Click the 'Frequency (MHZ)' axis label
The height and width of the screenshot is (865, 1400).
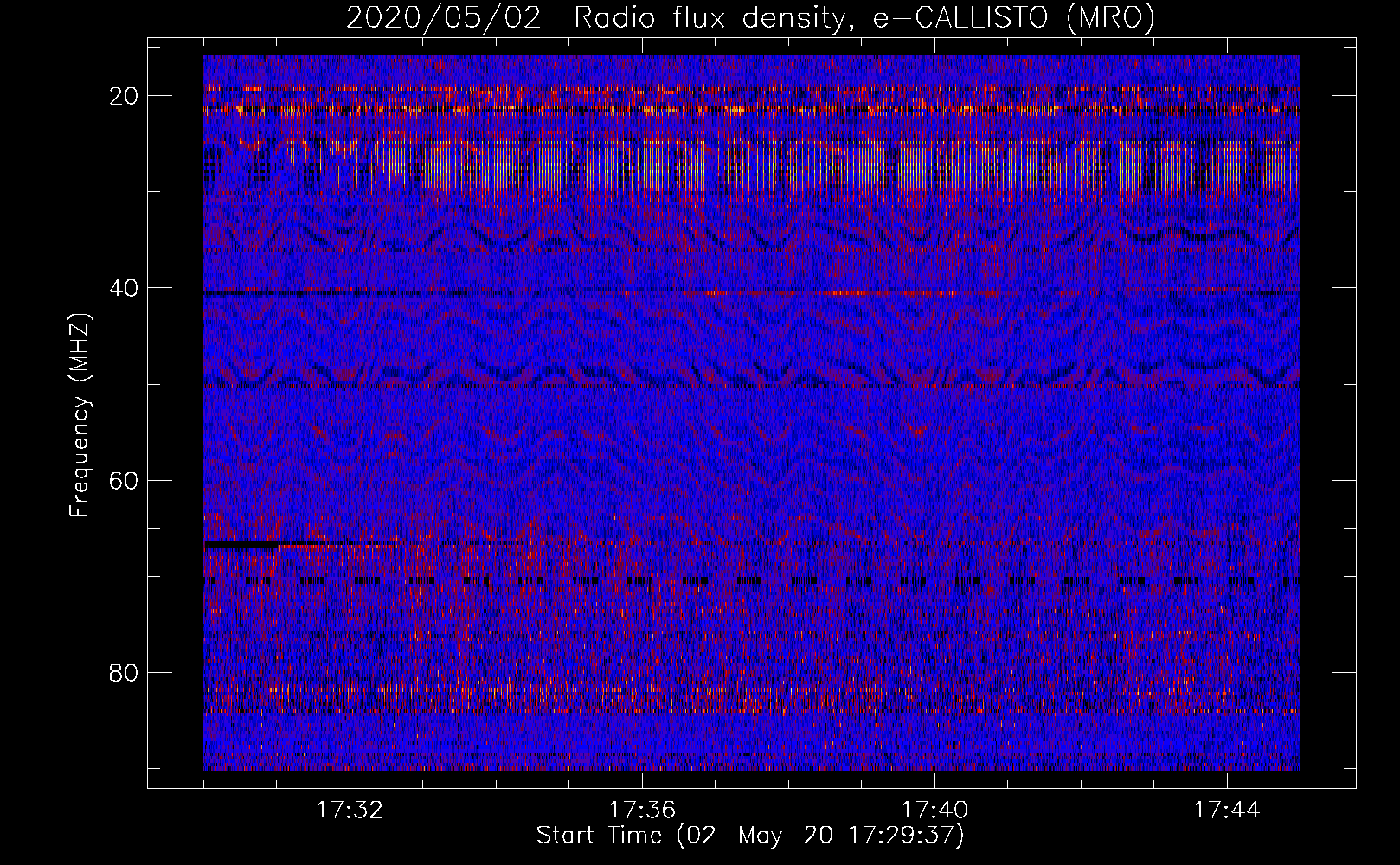click(x=80, y=415)
